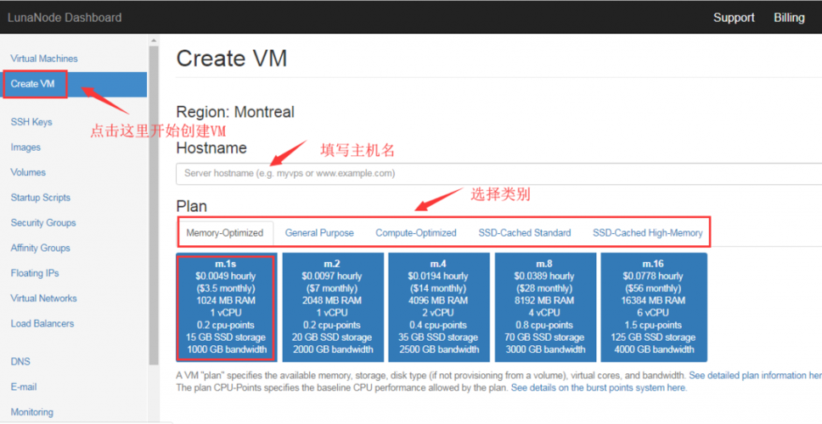Click the sidebar vertical scrollbar

click(x=154, y=205)
